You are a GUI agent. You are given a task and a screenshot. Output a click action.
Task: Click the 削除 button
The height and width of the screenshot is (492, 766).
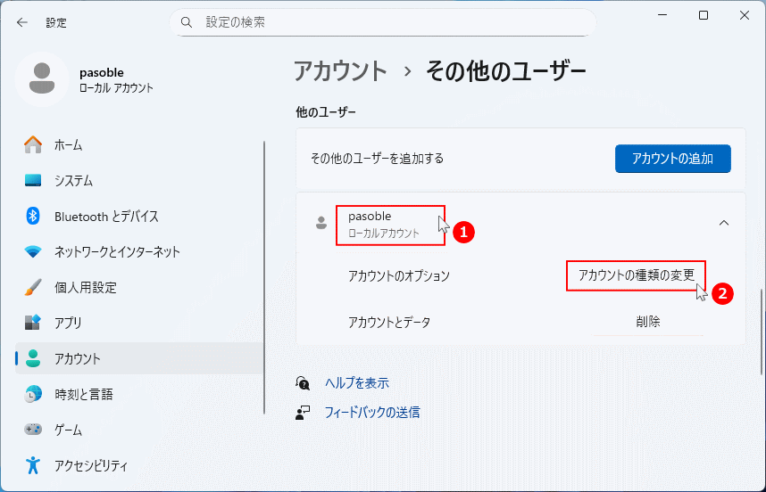click(648, 322)
